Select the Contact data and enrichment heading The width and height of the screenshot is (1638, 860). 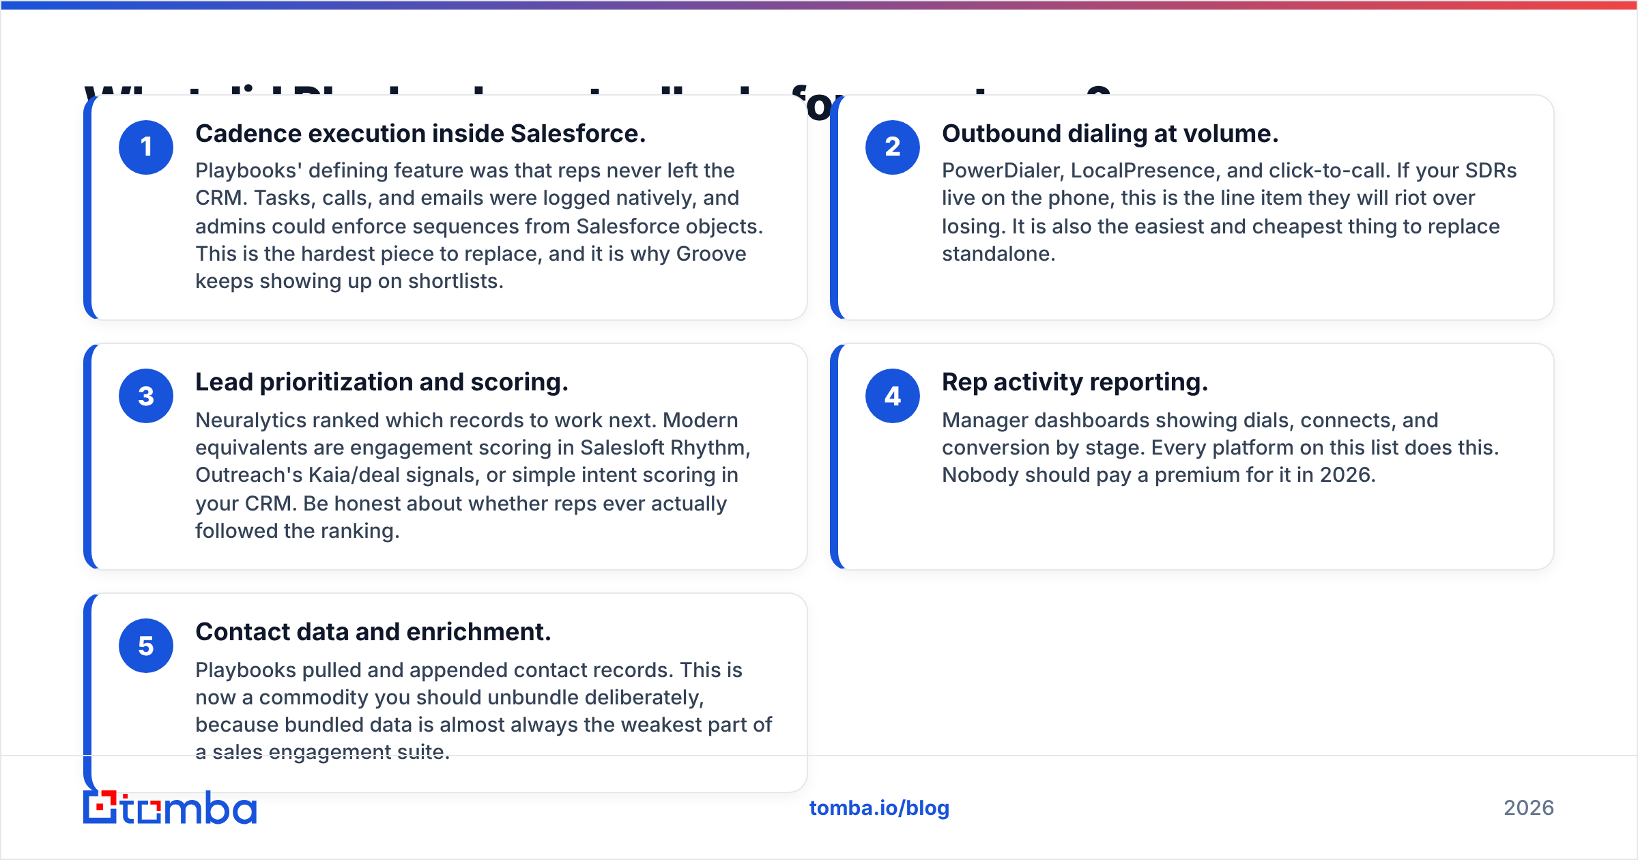373,632
